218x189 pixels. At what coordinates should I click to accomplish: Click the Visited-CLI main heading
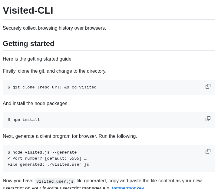pyautogui.click(x=28, y=10)
